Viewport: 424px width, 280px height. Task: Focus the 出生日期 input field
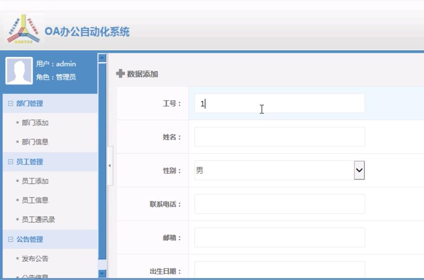(279, 270)
